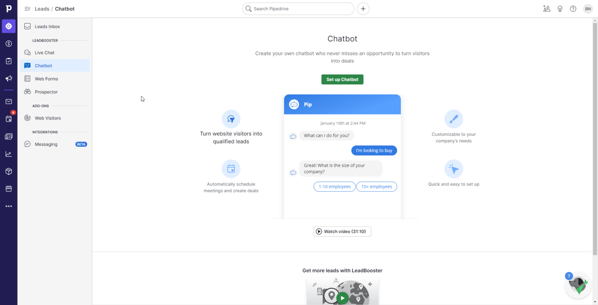This screenshot has height=305, width=598.
Task: Open Mail envelope icon in rail
Action: coord(9,102)
